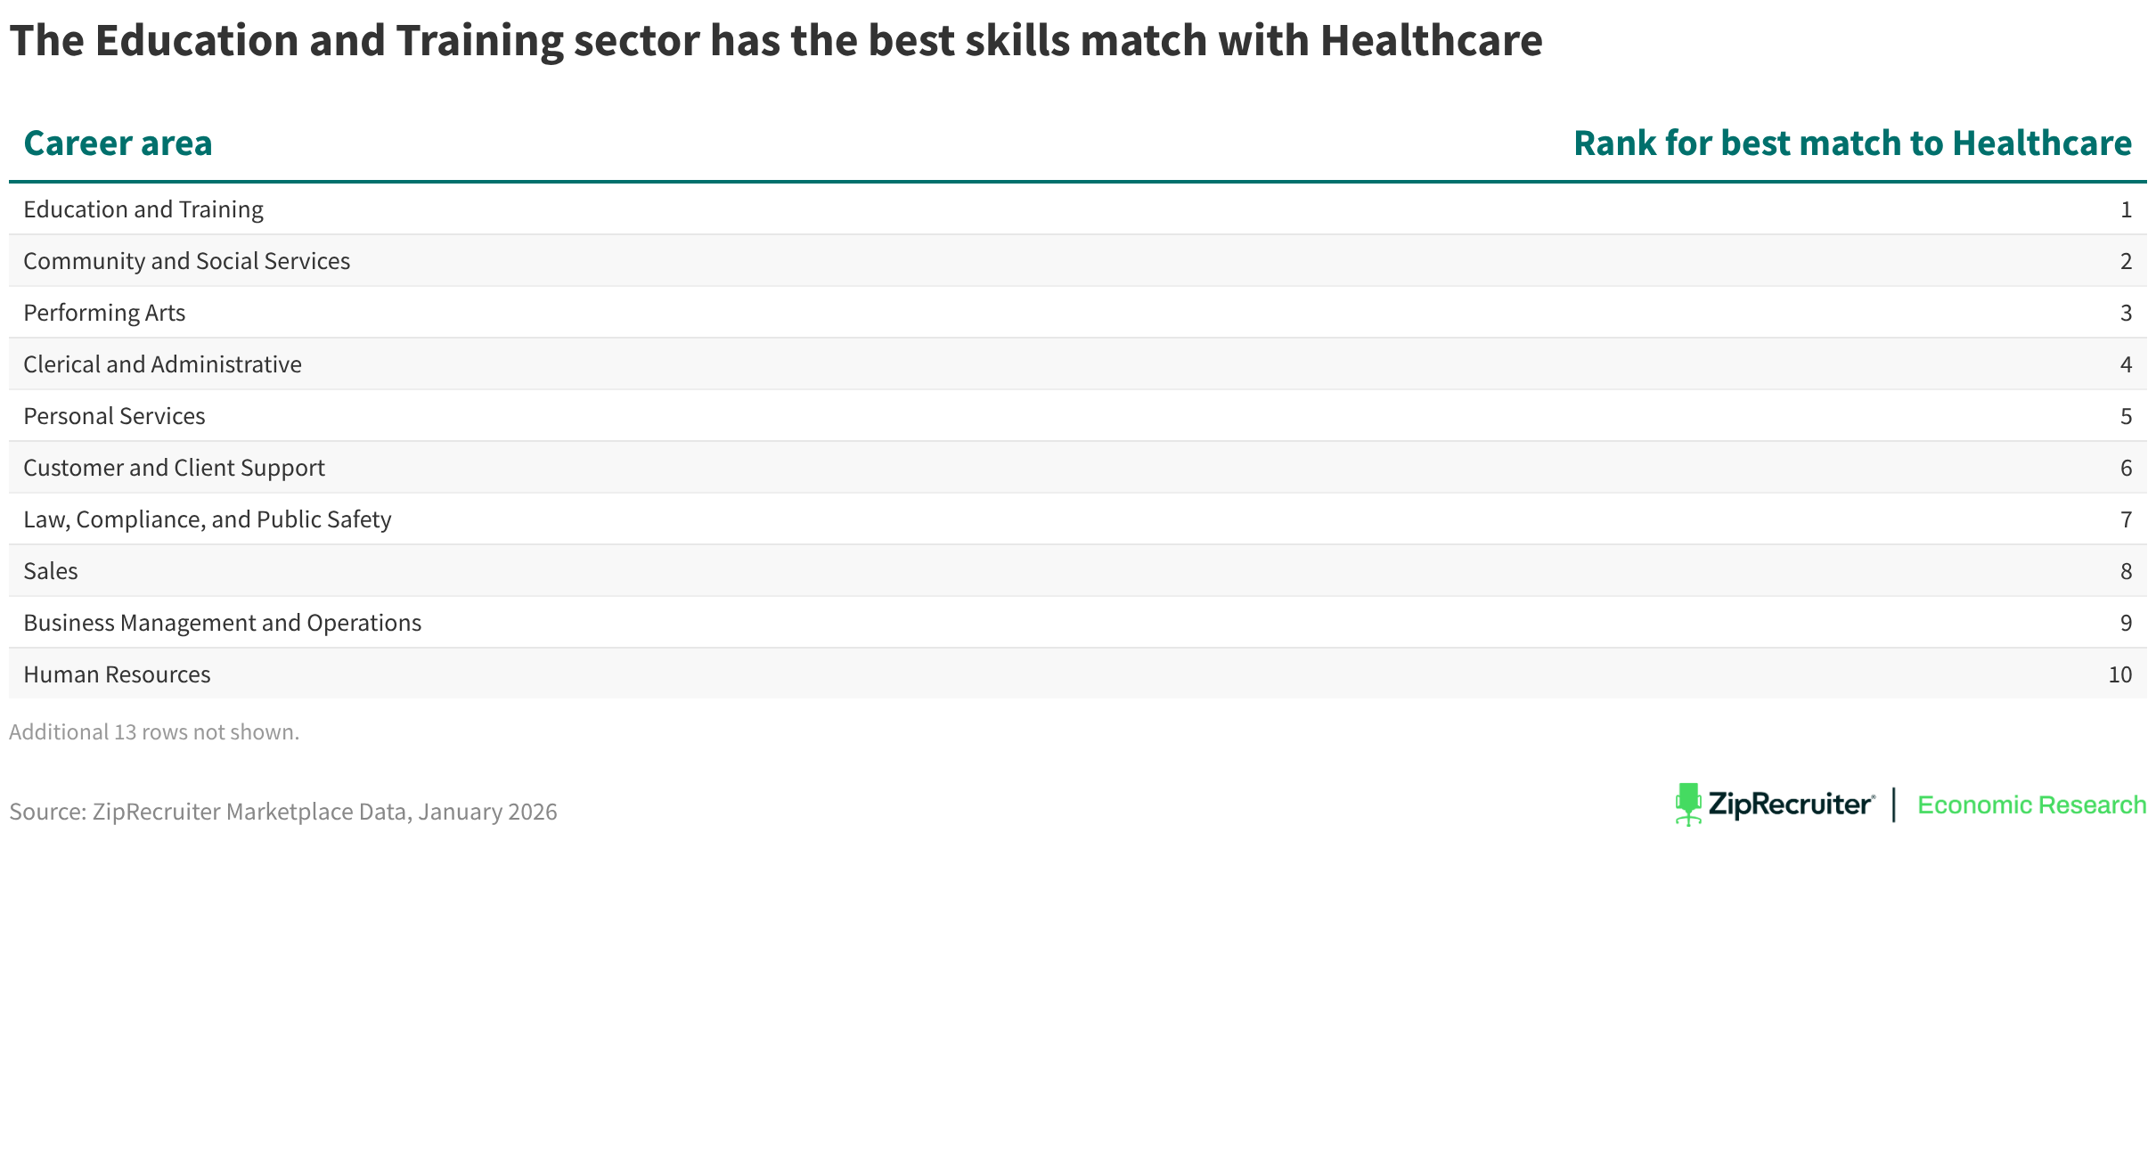This screenshot has width=2156, height=1176.
Task: Select the Community and Social Services row
Action: (187, 261)
